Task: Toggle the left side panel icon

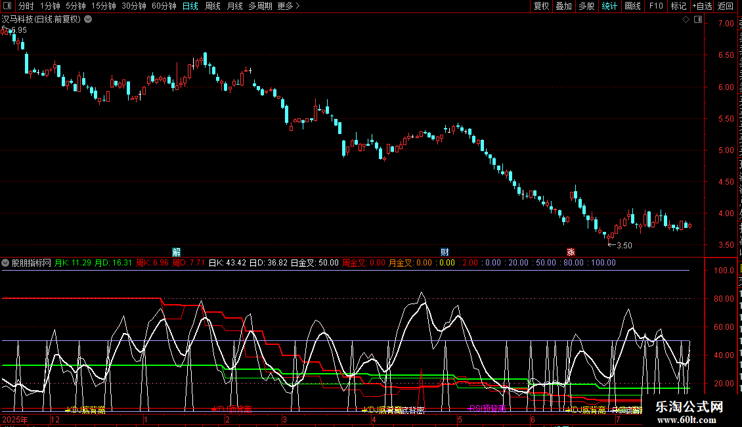Action: click(x=7, y=6)
